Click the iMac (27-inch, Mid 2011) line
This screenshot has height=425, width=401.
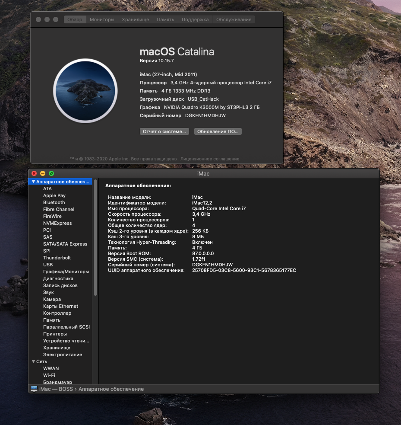[x=168, y=74]
